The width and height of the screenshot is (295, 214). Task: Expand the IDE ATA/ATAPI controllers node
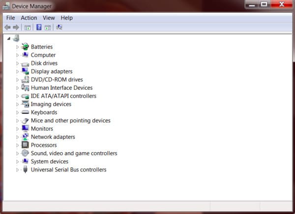pyautogui.click(x=17, y=96)
